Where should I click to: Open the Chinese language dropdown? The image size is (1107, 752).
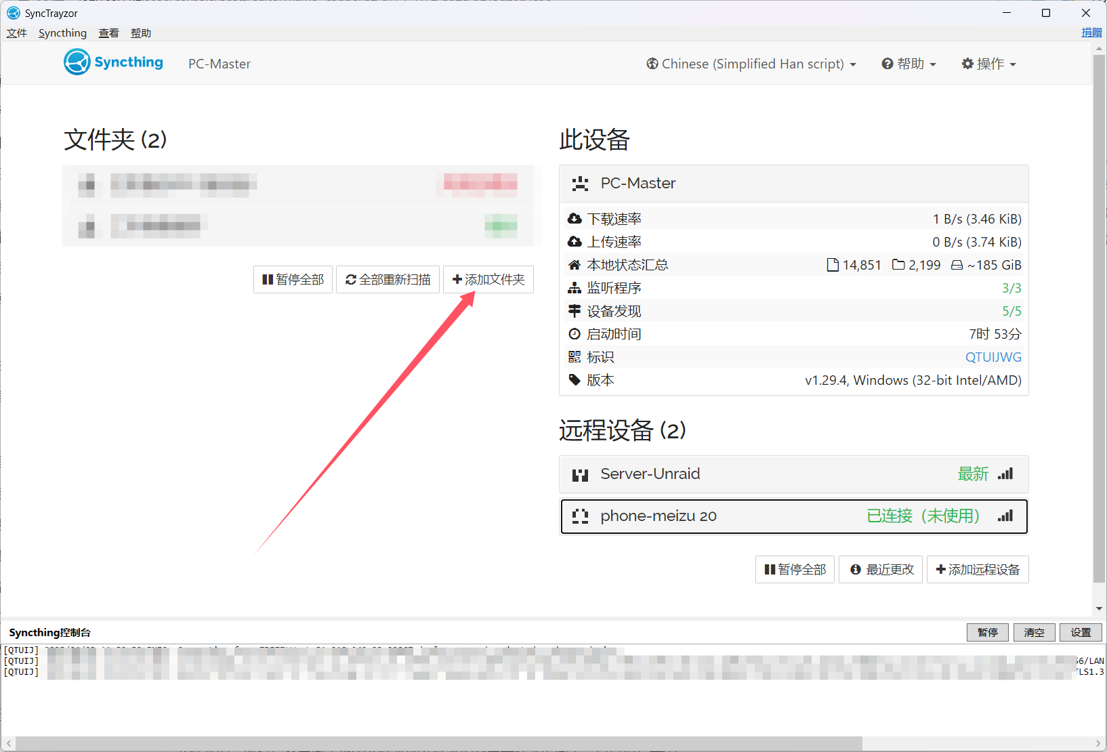click(751, 64)
